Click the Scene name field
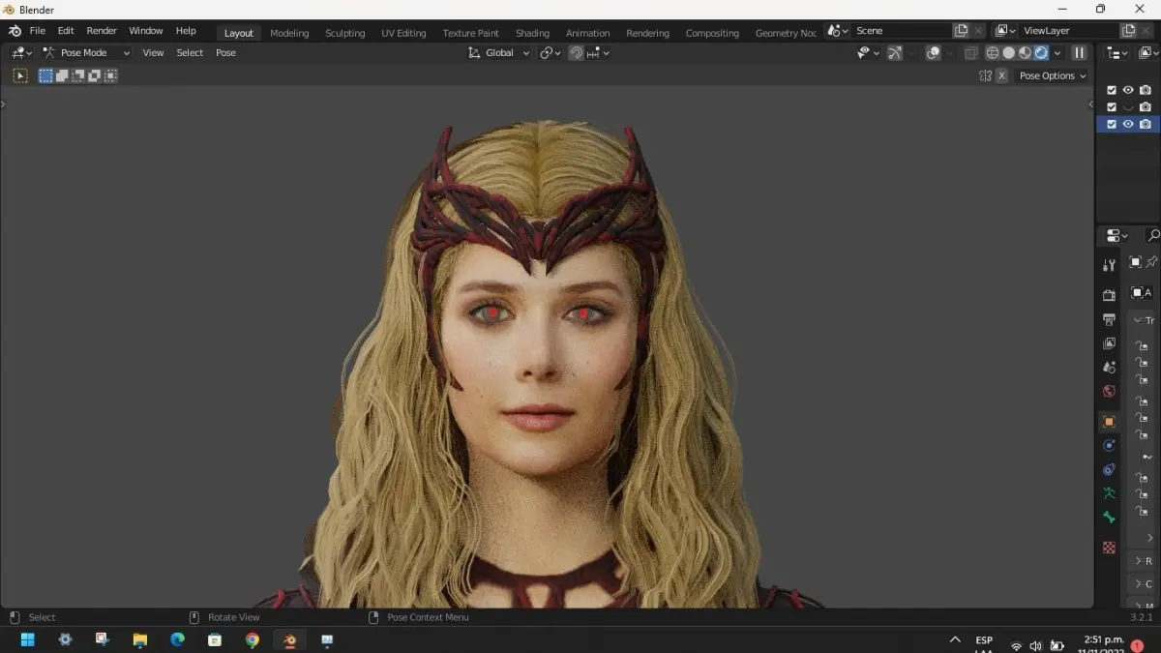This screenshot has width=1161, height=653. [x=902, y=31]
